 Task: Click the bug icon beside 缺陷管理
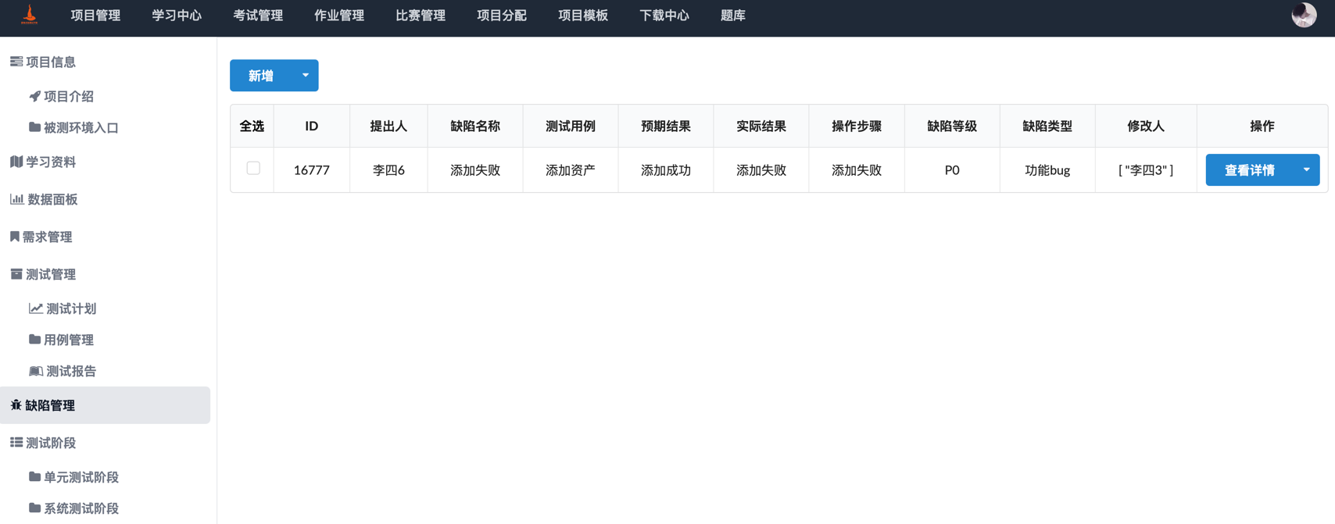click(16, 405)
